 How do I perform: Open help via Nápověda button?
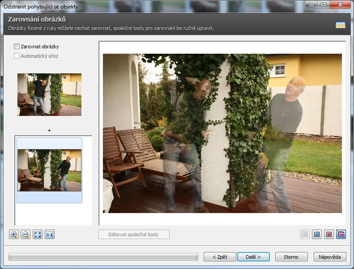click(330, 257)
